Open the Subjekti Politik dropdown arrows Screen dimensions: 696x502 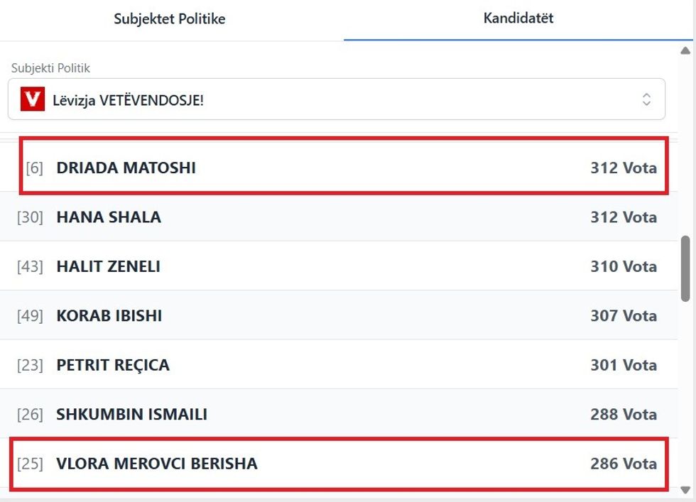[x=646, y=99]
